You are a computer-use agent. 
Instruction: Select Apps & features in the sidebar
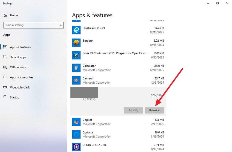[x=20, y=47]
